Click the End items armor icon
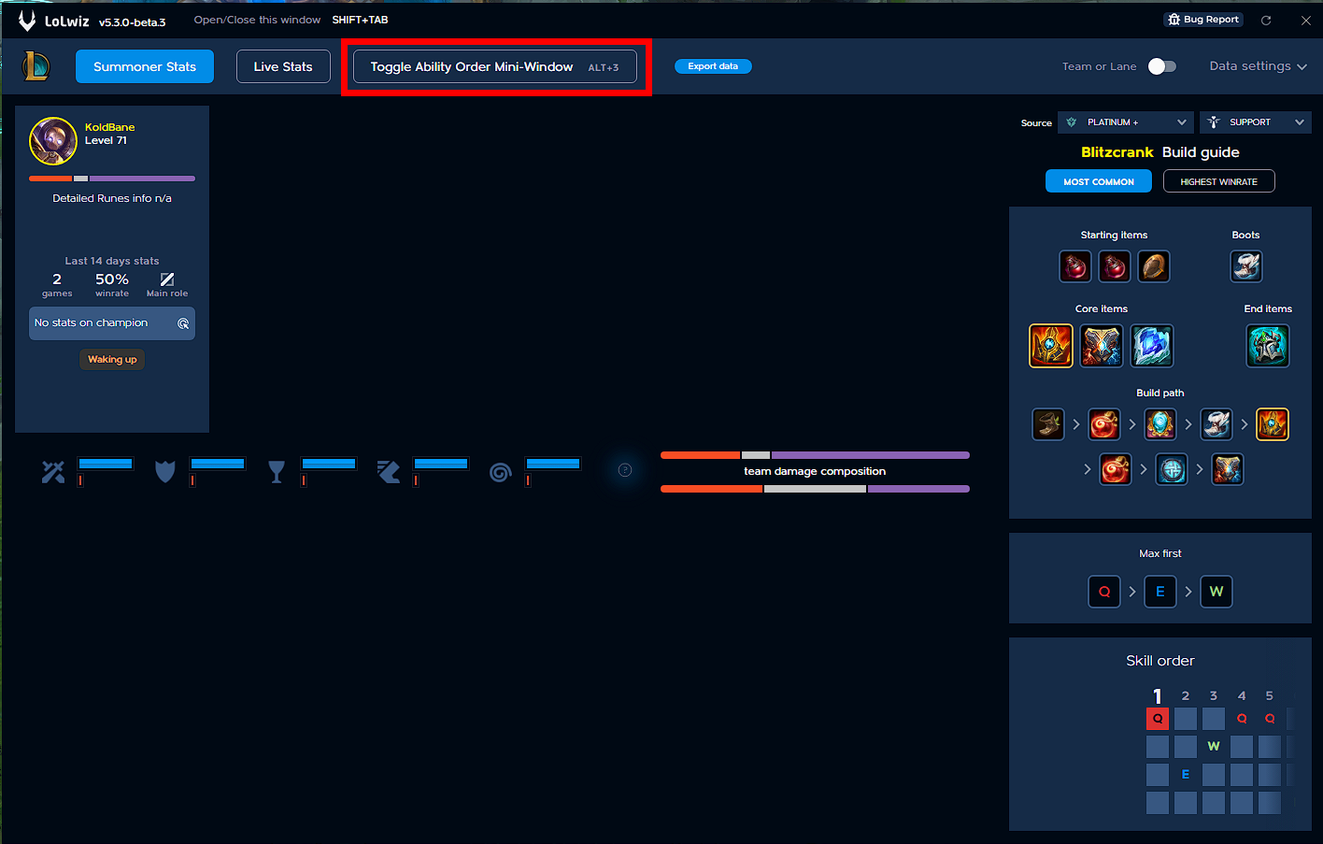 (x=1268, y=346)
